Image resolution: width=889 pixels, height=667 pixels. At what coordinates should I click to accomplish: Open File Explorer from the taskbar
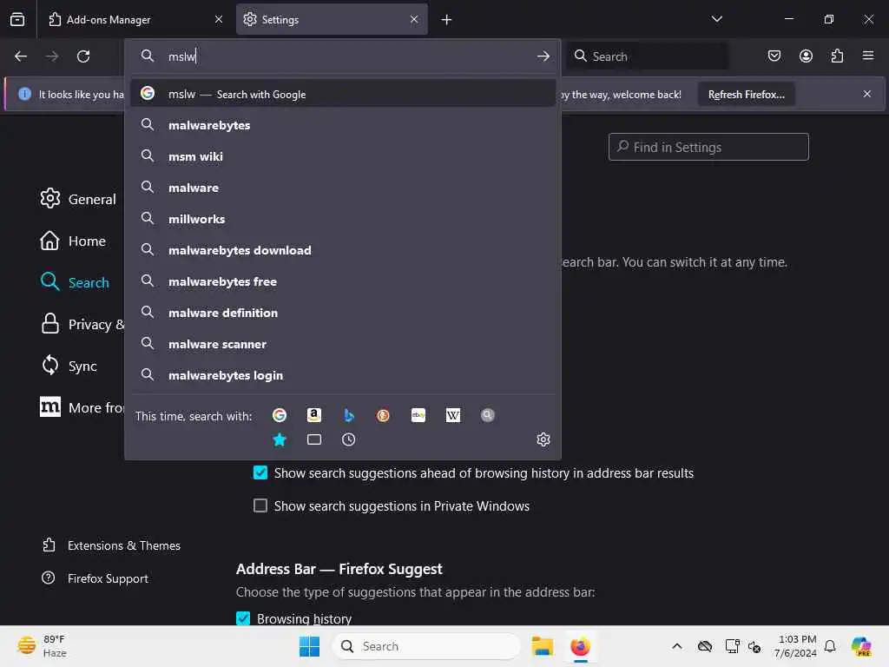click(542, 646)
